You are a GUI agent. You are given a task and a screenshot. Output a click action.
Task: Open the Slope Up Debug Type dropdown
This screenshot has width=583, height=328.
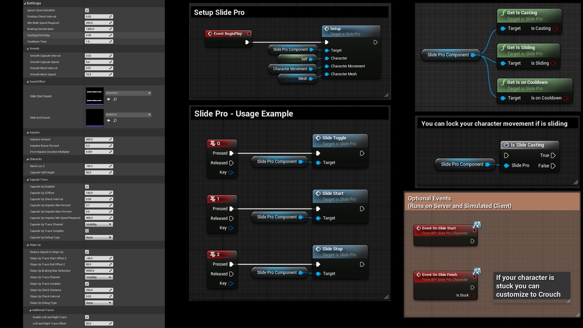(98, 303)
